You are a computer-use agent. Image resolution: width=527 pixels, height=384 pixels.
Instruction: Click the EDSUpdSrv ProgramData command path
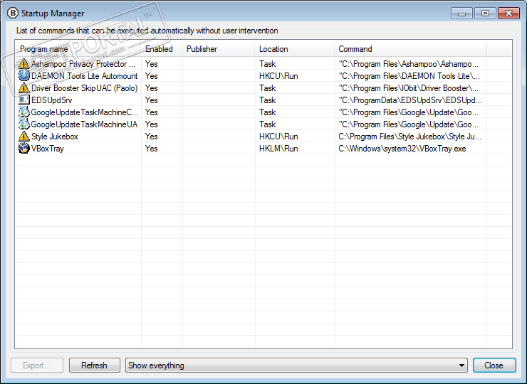point(410,100)
